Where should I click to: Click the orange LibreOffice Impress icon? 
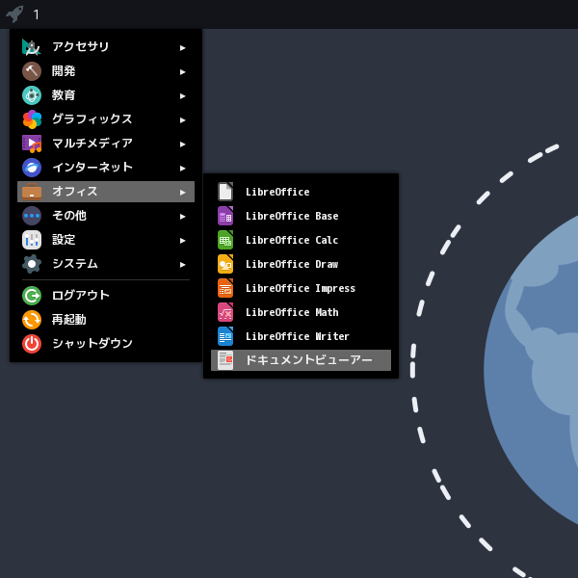[225, 288]
